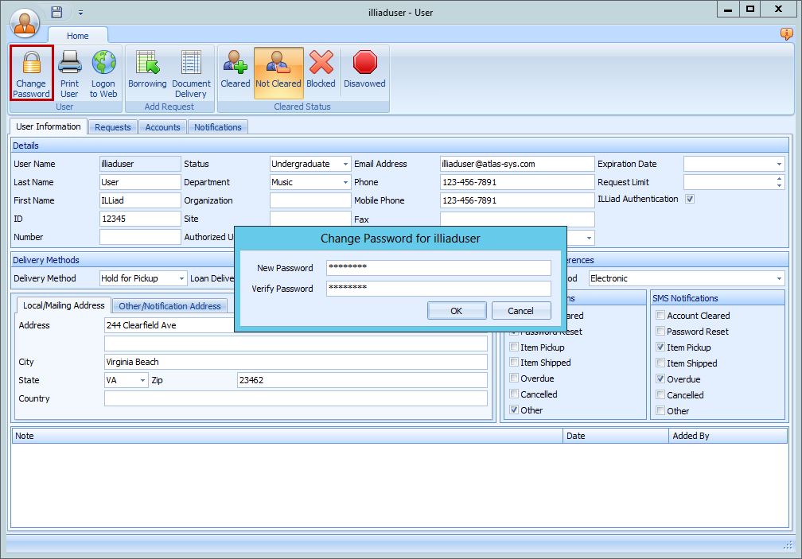Set the user status to Disavowed
The width and height of the screenshot is (802, 559).
364,72
